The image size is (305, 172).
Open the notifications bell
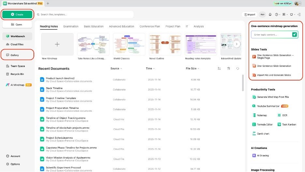[270, 14]
